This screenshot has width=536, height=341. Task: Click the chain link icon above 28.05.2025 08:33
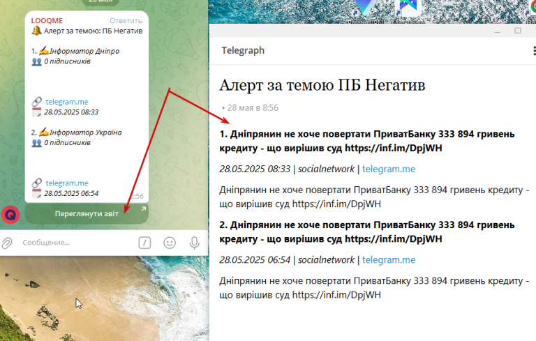pos(36,102)
